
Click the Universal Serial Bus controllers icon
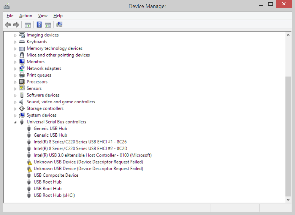(22, 122)
